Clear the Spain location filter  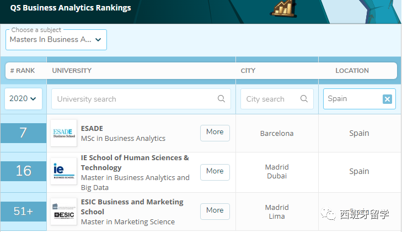tap(387, 99)
